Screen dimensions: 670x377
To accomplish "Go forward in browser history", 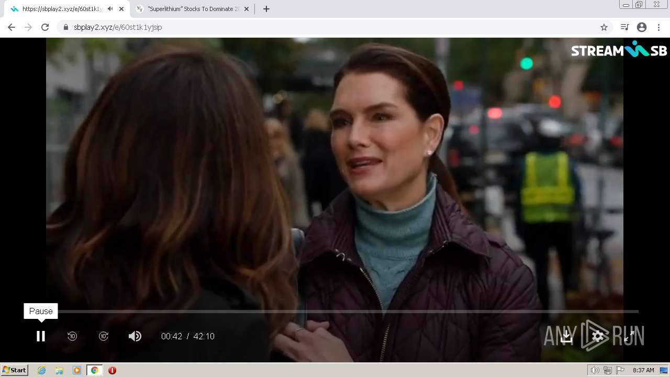I will point(28,27).
